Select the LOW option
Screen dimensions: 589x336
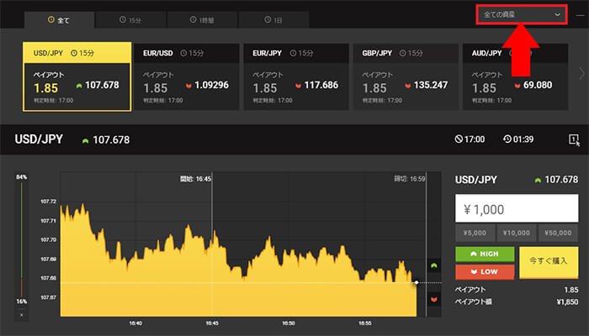tap(484, 271)
